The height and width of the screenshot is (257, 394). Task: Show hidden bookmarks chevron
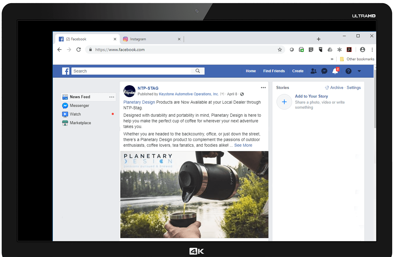[x=332, y=59]
